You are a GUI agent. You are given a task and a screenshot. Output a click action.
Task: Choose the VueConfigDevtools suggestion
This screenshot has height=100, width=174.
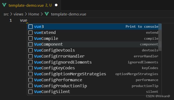[x=94, y=50]
